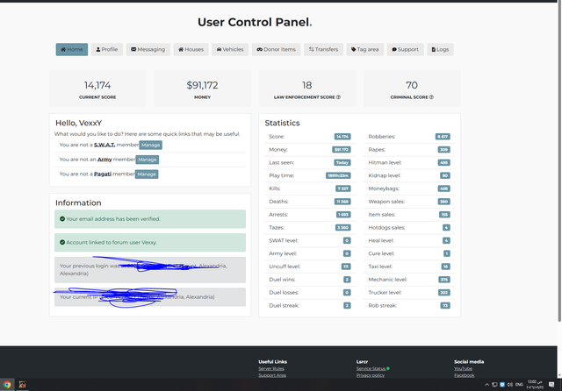The height and width of the screenshot is (391, 562).
Task: Open the volume speaker tray icon
Action: (509, 385)
